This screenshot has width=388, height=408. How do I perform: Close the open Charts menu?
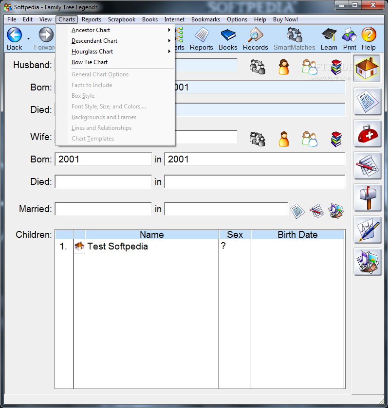pos(67,19)
